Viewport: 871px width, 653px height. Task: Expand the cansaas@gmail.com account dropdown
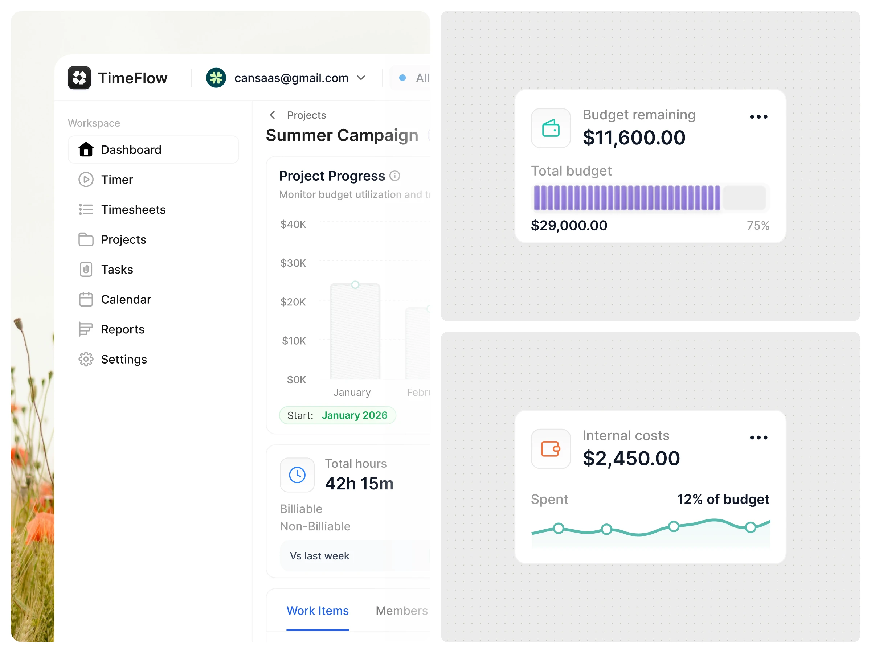[361, 78]
